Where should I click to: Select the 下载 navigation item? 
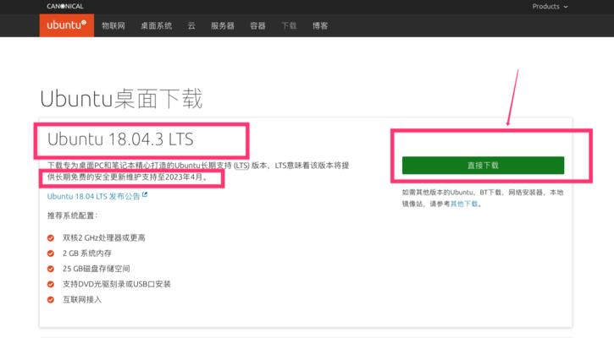(x=289, y=26)
